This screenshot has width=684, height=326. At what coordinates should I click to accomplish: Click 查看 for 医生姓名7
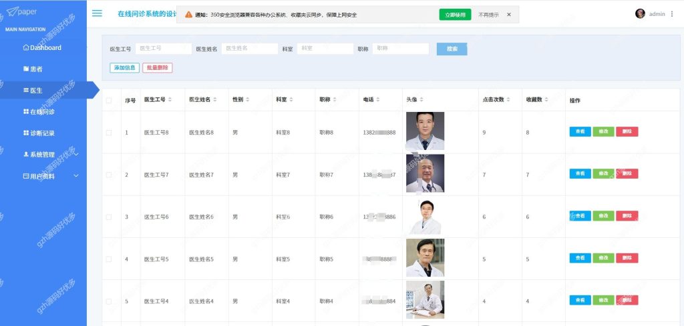580,173
